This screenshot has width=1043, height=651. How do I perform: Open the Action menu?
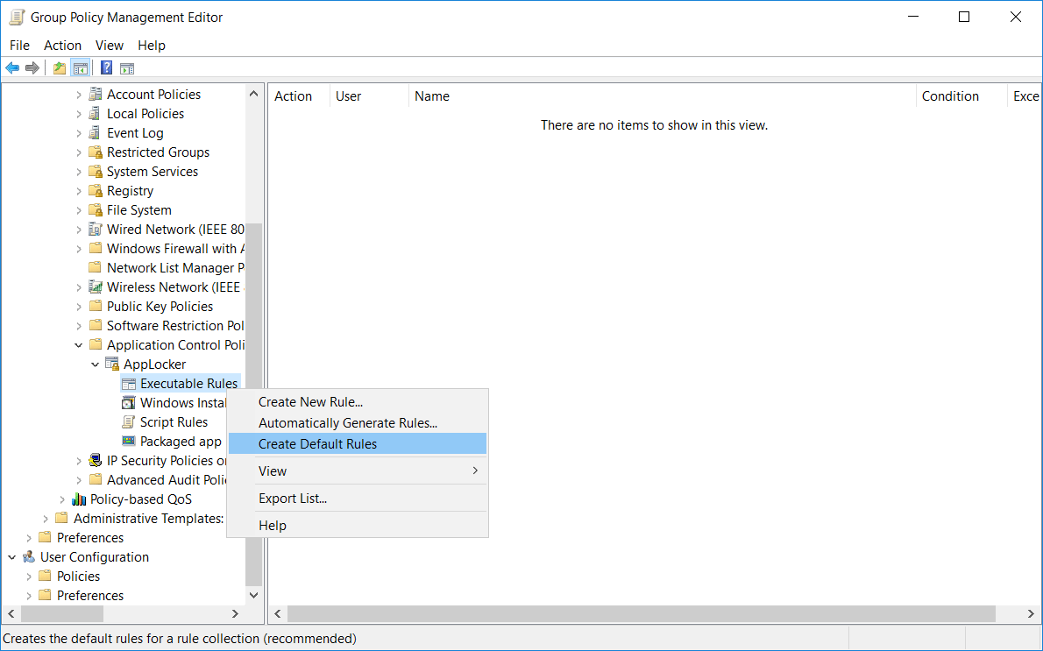click(62, 45)
